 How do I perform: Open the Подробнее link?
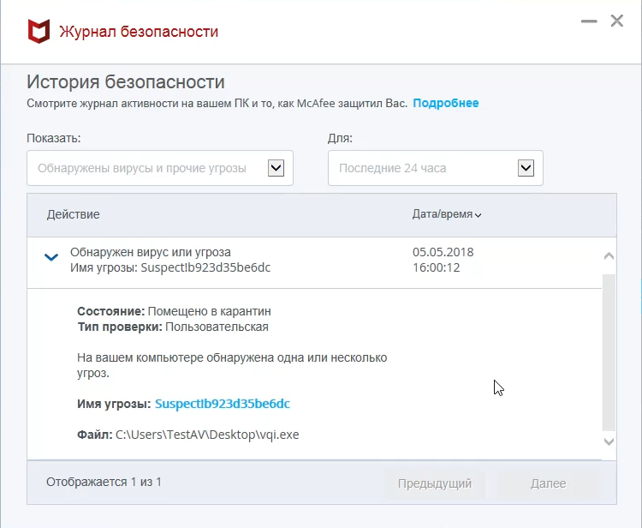pos(445,104)
